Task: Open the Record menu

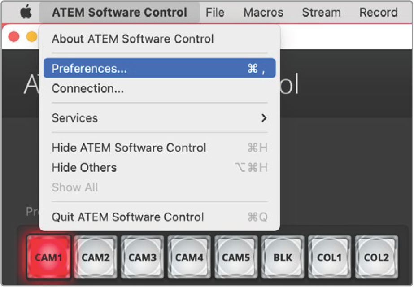Action: click(x=379, y=12)
